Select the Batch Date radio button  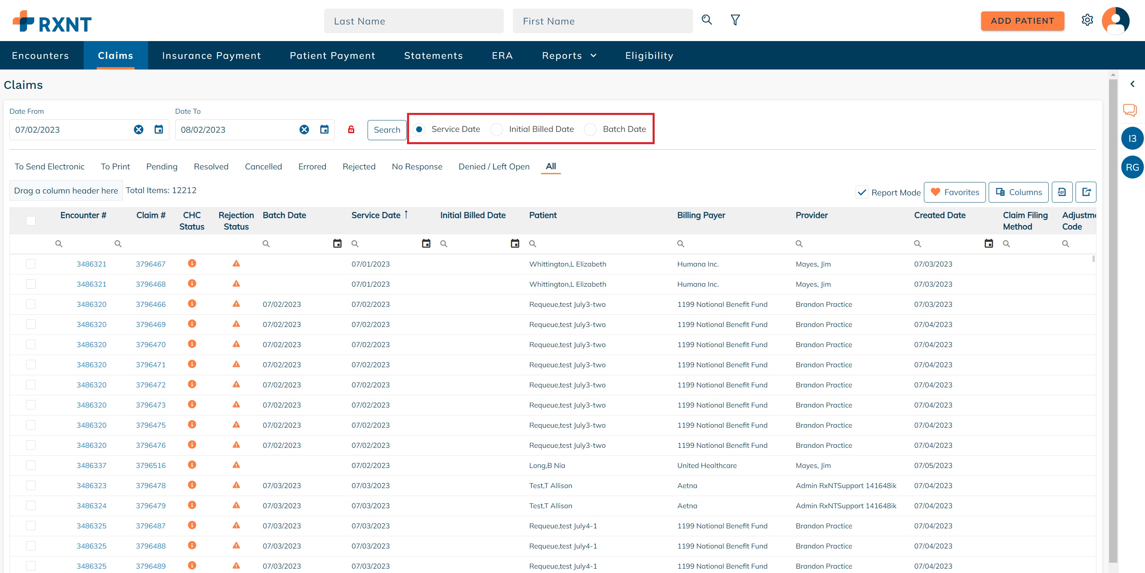click(590, 130)
